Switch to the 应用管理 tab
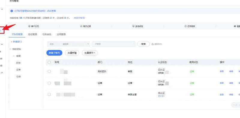This screenshot has width=240, height=118. [61, 34]
